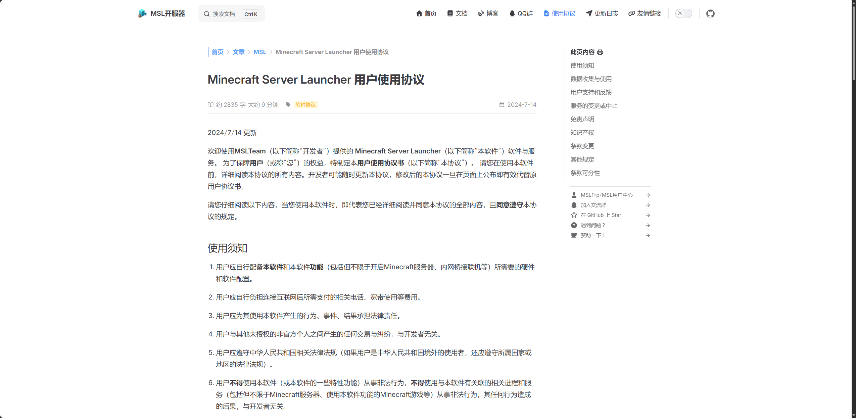Open the 加入交流群 QQ link
The width and height of the screenshot is (856, 418).
pyautogui.click(x=593, y=205)
